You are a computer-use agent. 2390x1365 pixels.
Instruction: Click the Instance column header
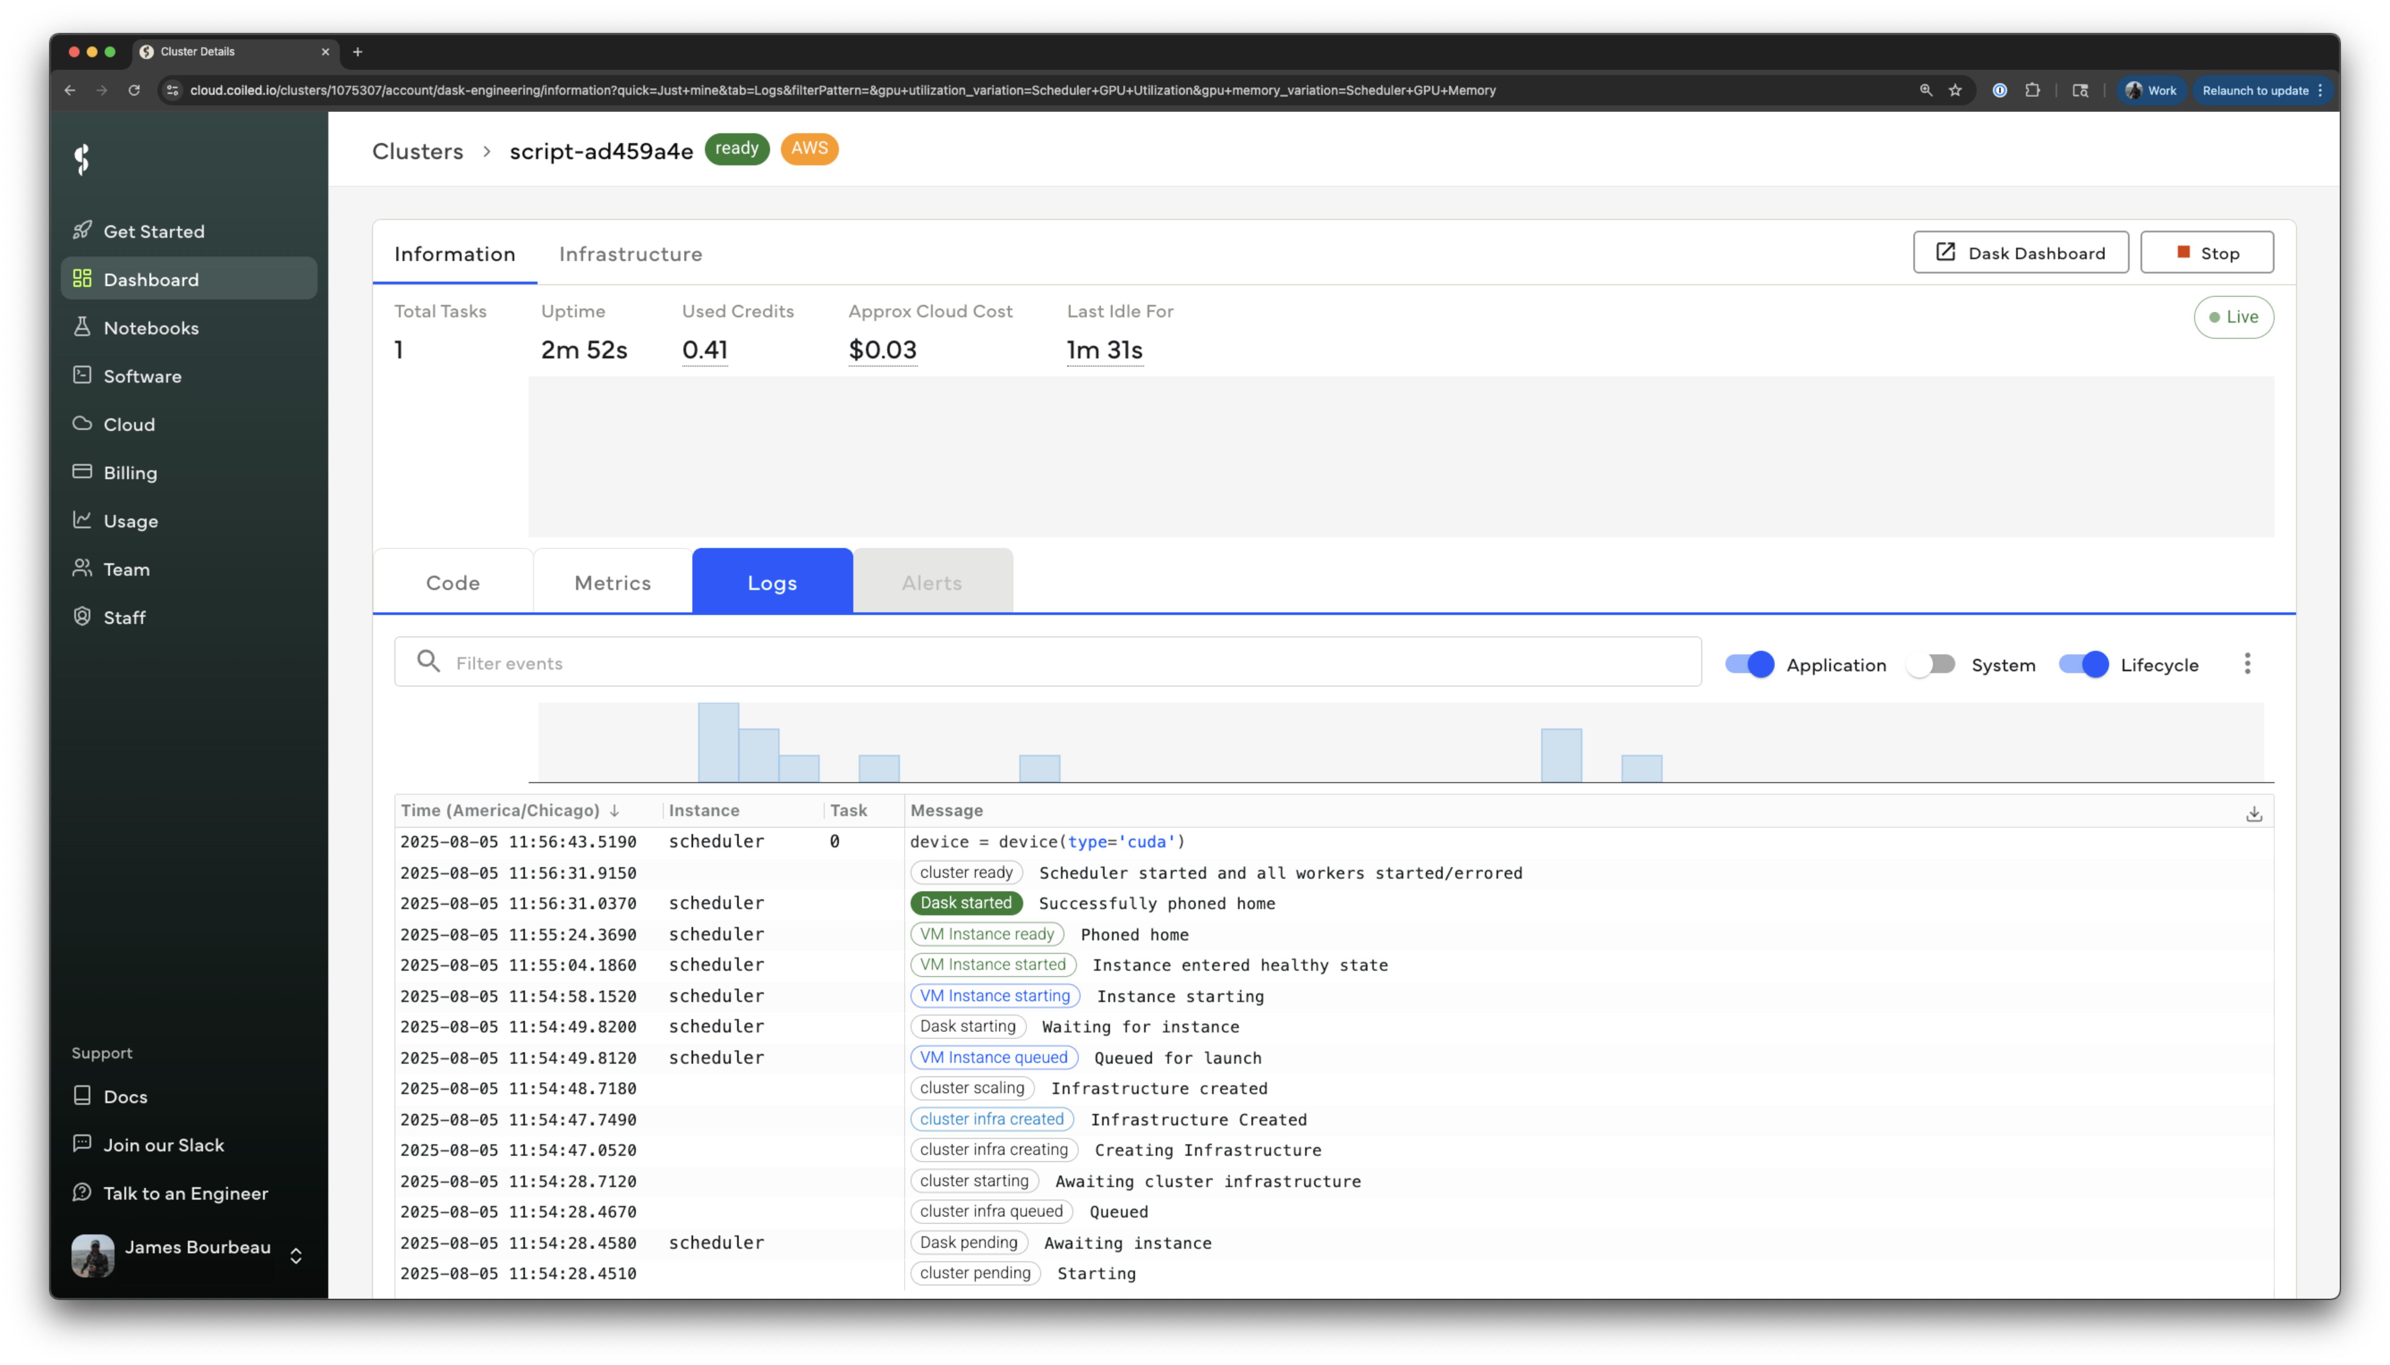pos(703,810)
